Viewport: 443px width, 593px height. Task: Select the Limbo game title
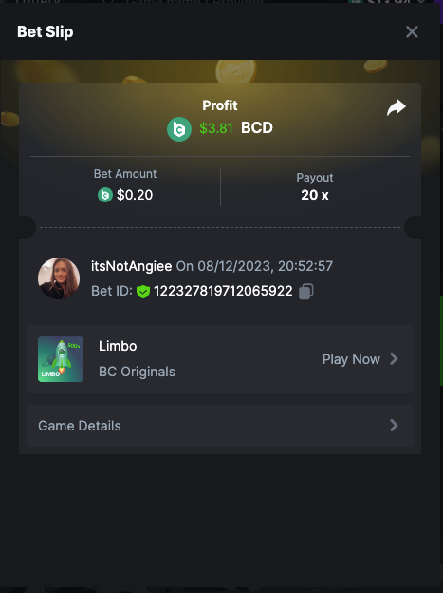click(x=118, y=346)
